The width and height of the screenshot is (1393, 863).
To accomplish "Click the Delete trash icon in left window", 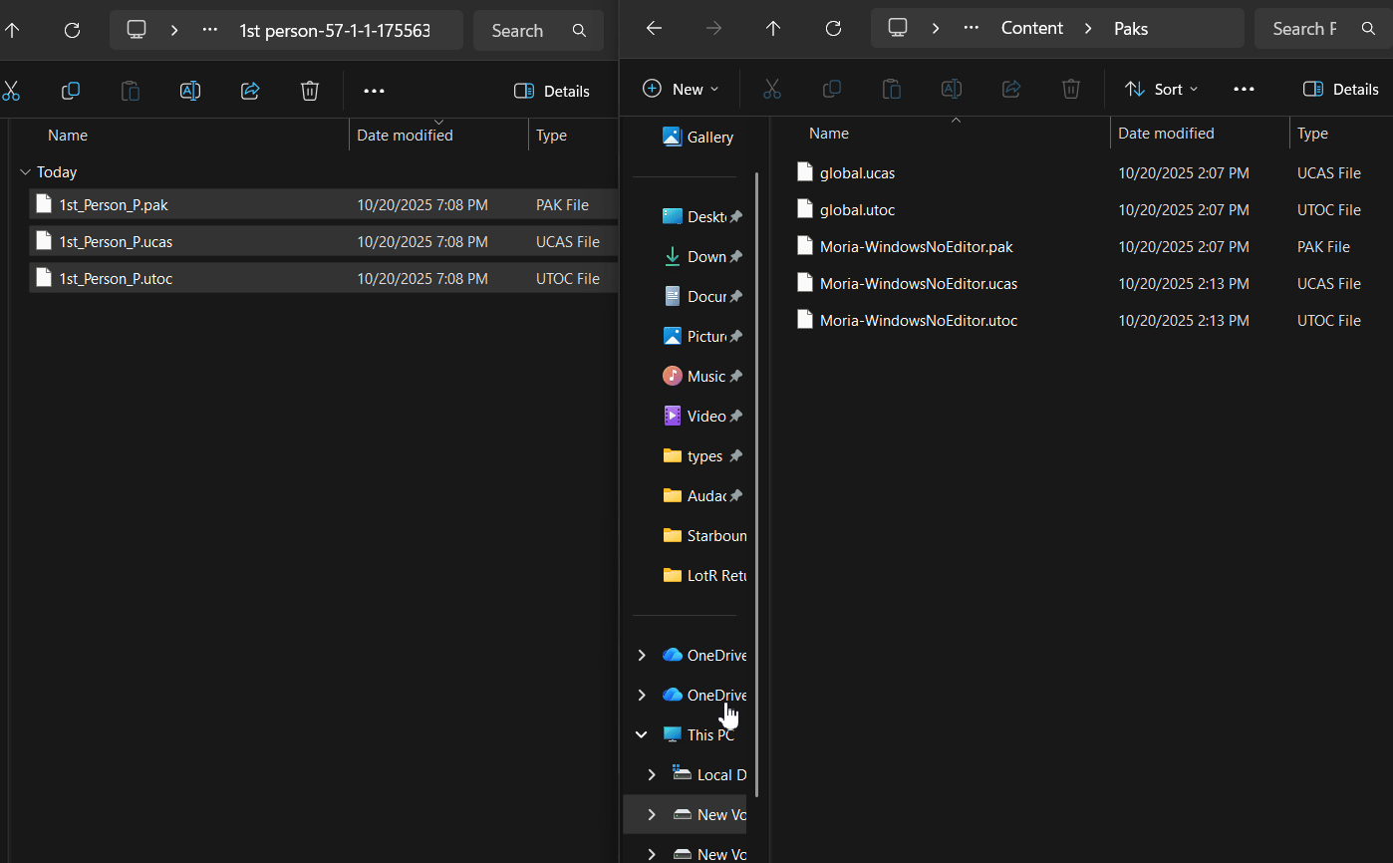I will click(x=310, y=91).
